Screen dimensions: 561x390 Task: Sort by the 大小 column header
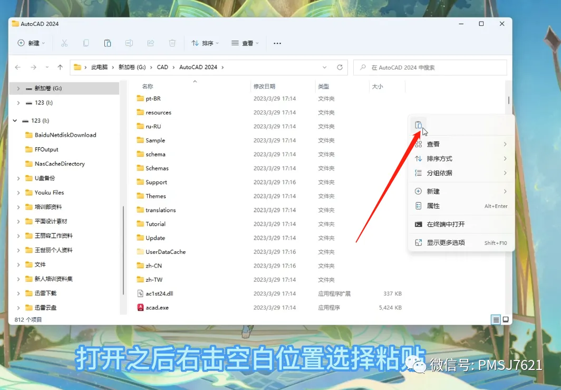pyautogui.click(x=378, y=87)
